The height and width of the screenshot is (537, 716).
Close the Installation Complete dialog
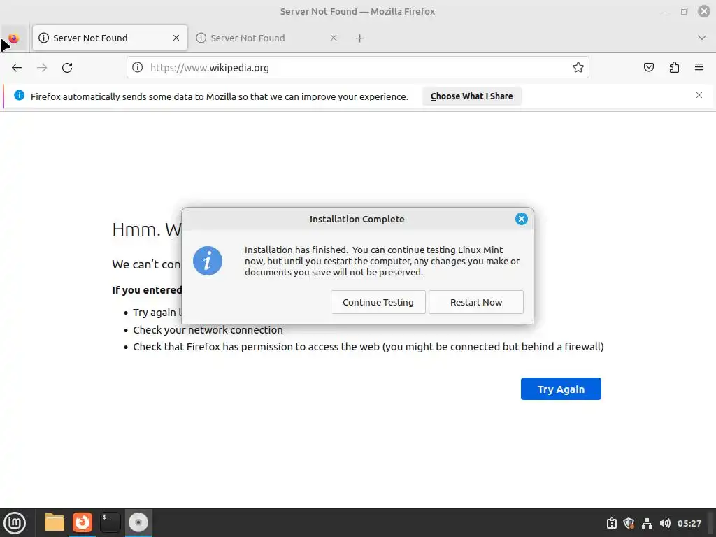[522, 219]
